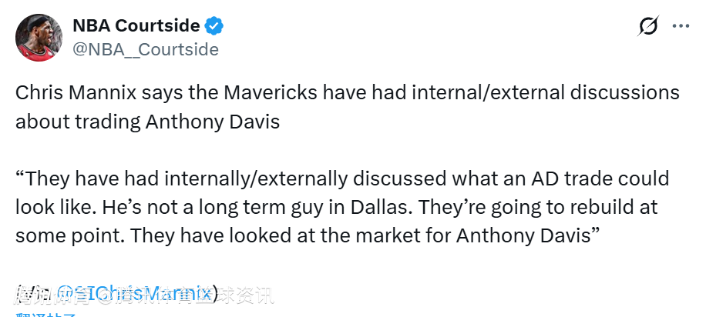Open Grok explain icon on the post

click(648, 26)
